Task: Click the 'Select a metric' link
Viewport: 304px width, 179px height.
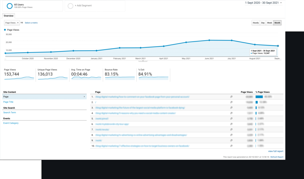Action: tap(31, 23)
